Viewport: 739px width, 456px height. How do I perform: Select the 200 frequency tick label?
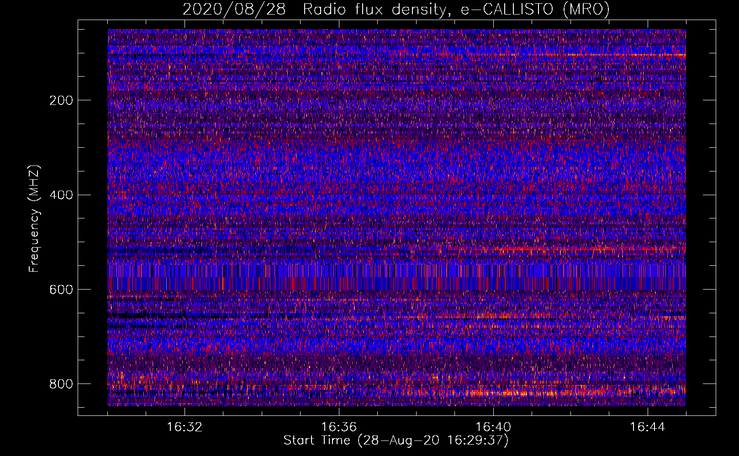61,100
